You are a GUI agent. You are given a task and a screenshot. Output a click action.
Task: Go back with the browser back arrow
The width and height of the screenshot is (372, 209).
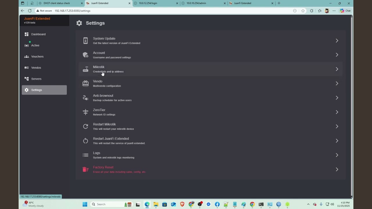(22, 11)
